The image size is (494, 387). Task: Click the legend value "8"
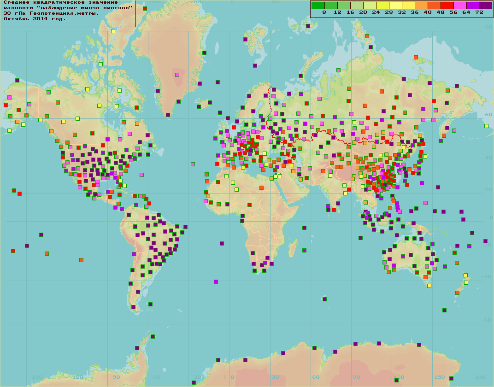pos(324,12)
